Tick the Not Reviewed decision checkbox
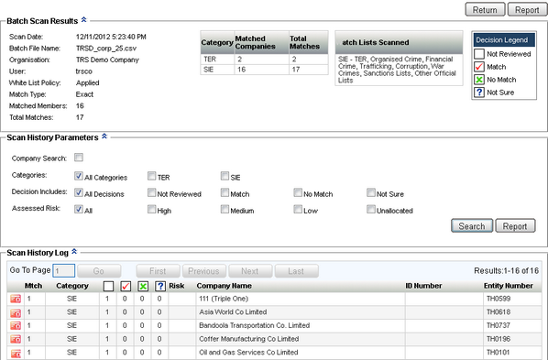This screenshot has height=360, width=548. pyautogui.click(x=152, y=192)
